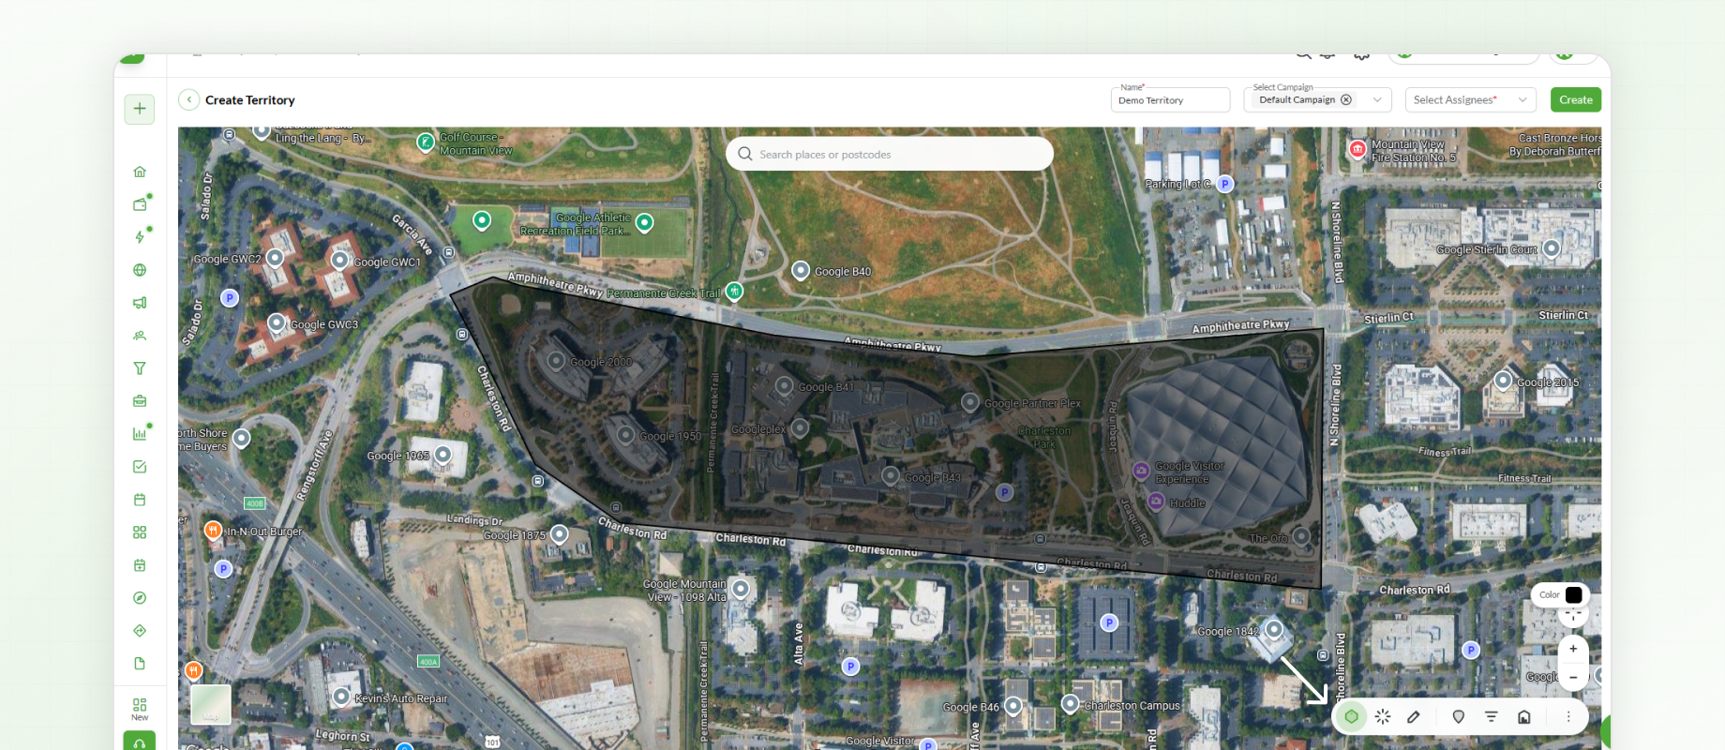Zoom in on the map

click(1573, 649)
